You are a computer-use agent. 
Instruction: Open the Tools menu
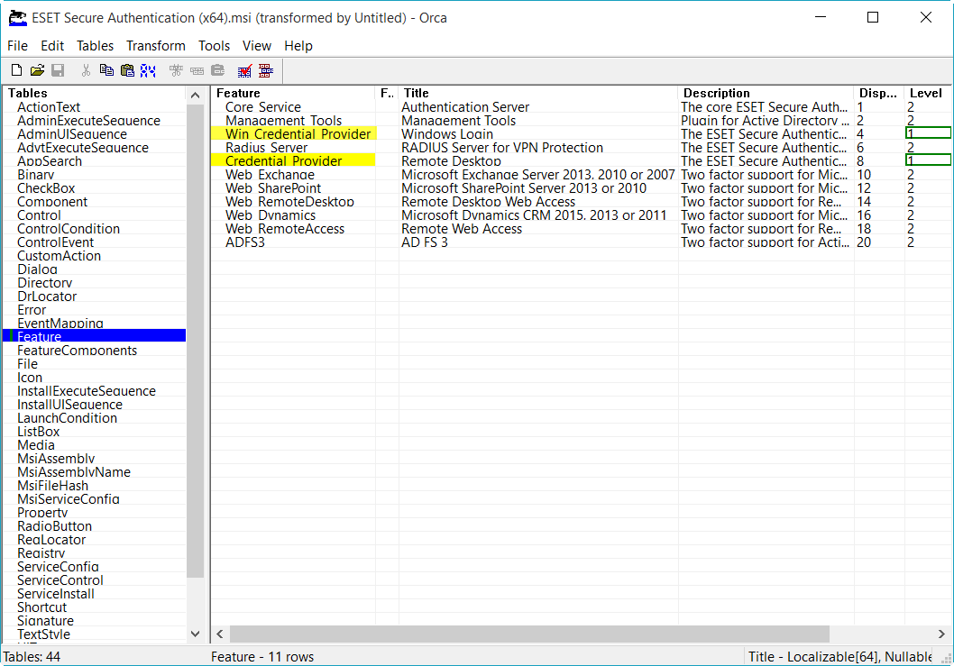214,46
